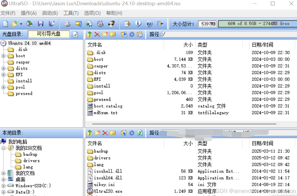
Task: Extract files using ISO panel extract icon
Action: click(124, 34)
